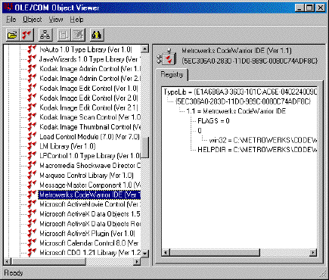Click the 1.1 = Metrowerks CodeWarrior IDE line
329x280 pixels.
coord(236,111)
